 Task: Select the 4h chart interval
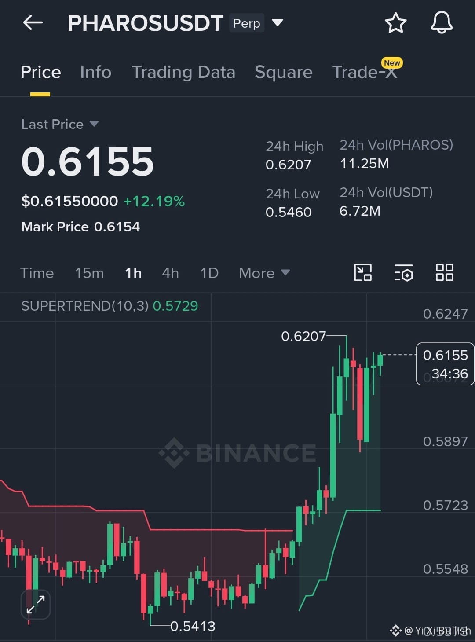click(x=171, y=273)
